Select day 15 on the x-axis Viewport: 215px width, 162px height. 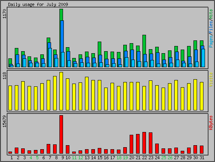coord(100,158)
